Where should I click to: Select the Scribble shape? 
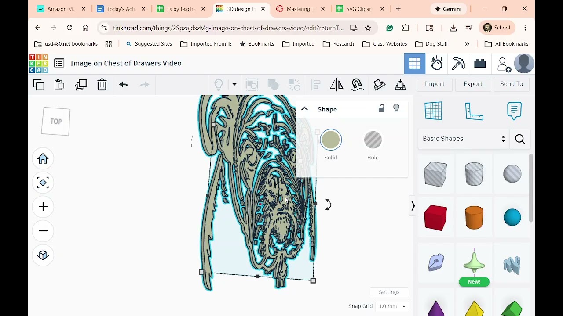(x=436, y=262)
